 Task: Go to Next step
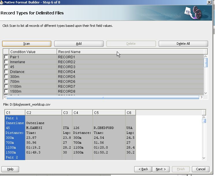pyautogui.click(x=161, y=169)
